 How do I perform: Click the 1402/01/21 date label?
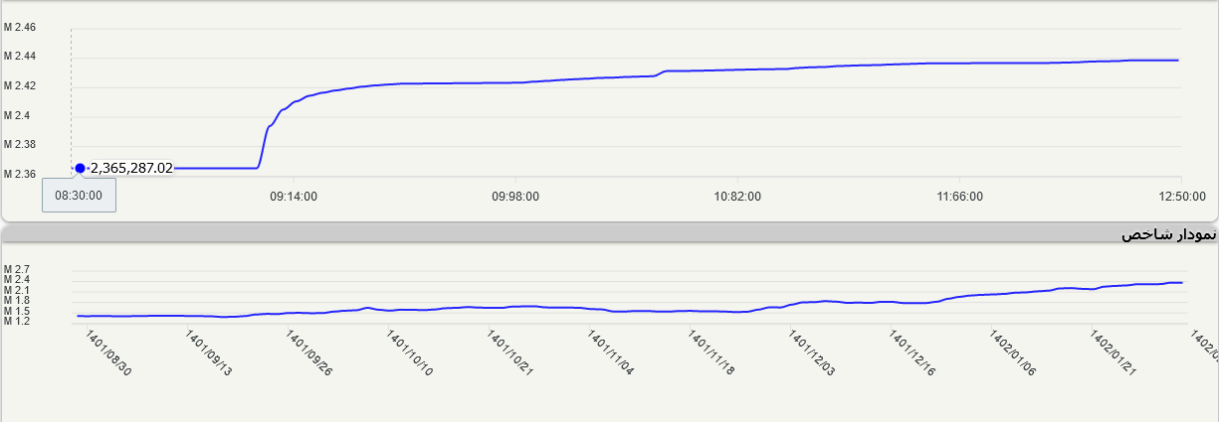[x=1113, y=353]
